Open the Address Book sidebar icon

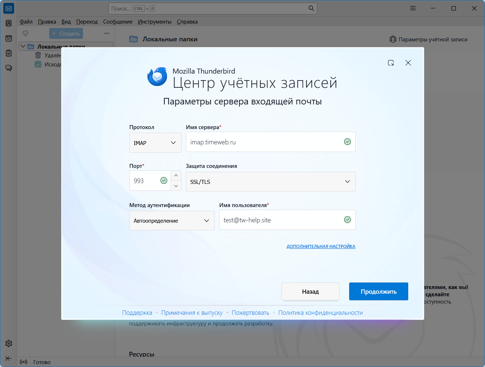click(x=9, y=23)
